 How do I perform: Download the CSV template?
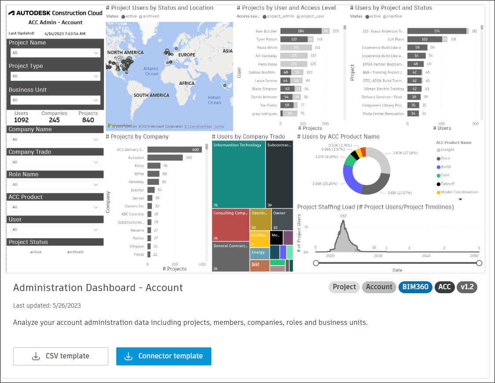click(61, 356)
